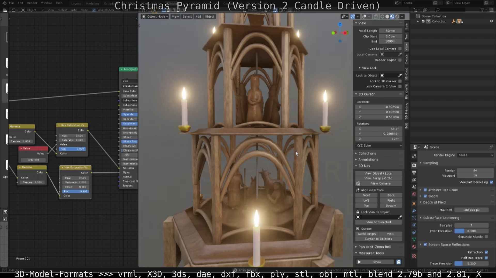Screen dimensions: 496x278
Task: Click the MeasureIt ghost icon button
Action: pyautogui.click(x=399, y=262)
